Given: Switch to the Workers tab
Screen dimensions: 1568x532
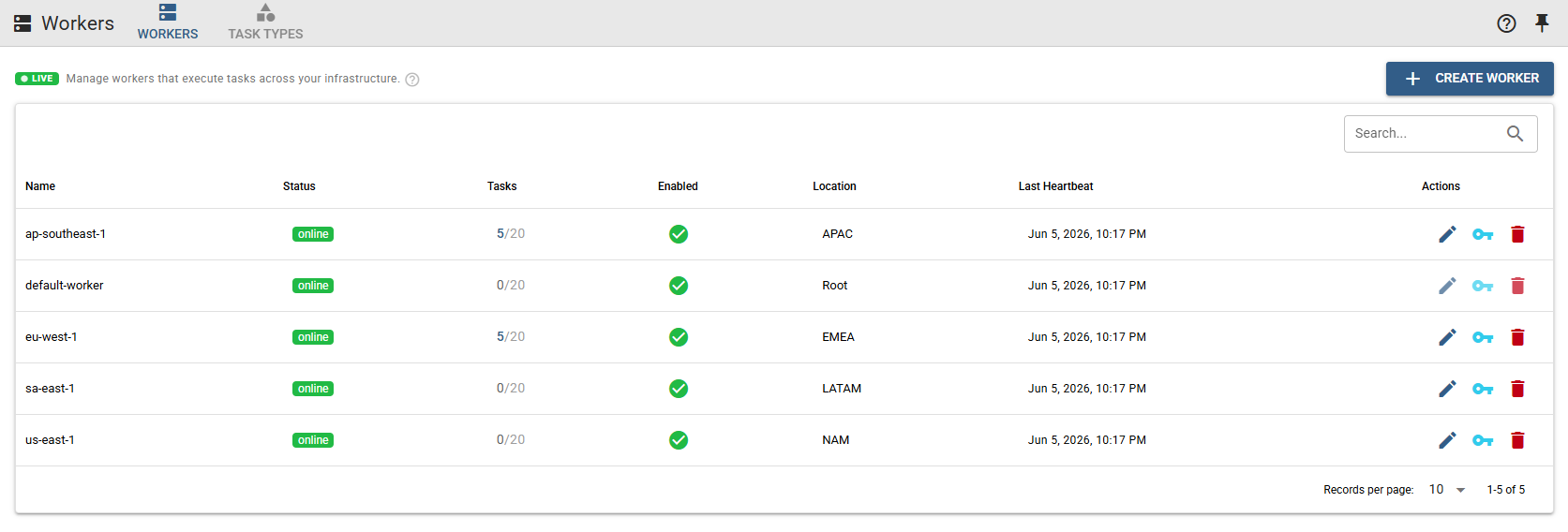Looking at the screenshot, I should coord(168,23).
